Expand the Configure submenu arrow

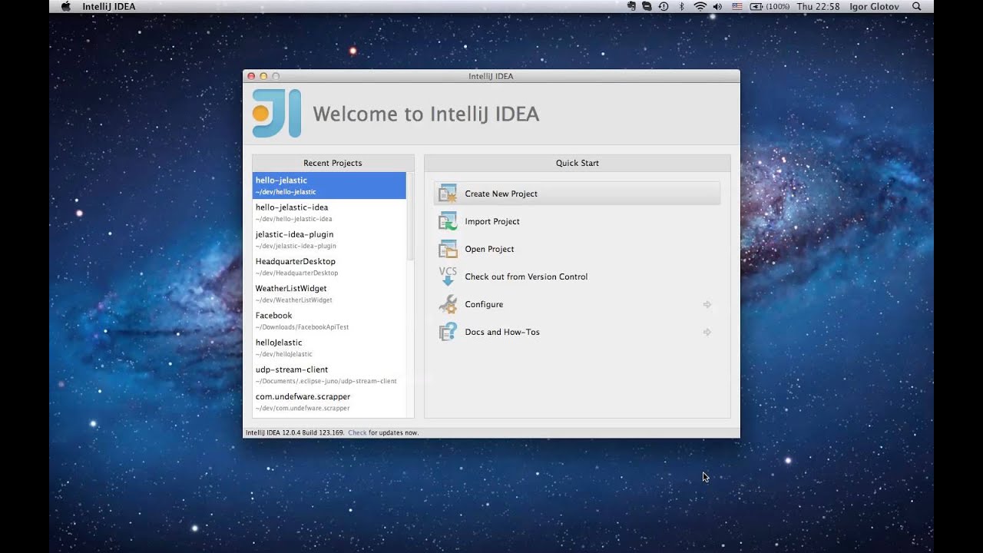(707, 304)
